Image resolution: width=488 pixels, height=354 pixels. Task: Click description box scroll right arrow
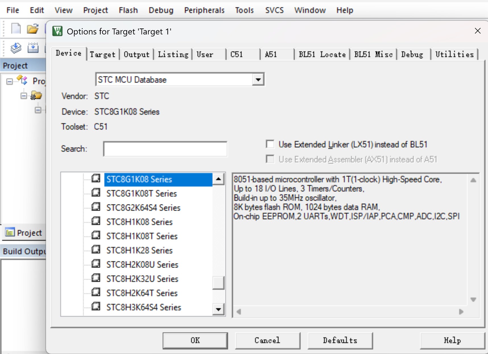(x=461, y=312)
